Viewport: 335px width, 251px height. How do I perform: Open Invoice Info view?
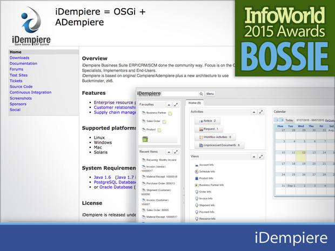point(206,199)
